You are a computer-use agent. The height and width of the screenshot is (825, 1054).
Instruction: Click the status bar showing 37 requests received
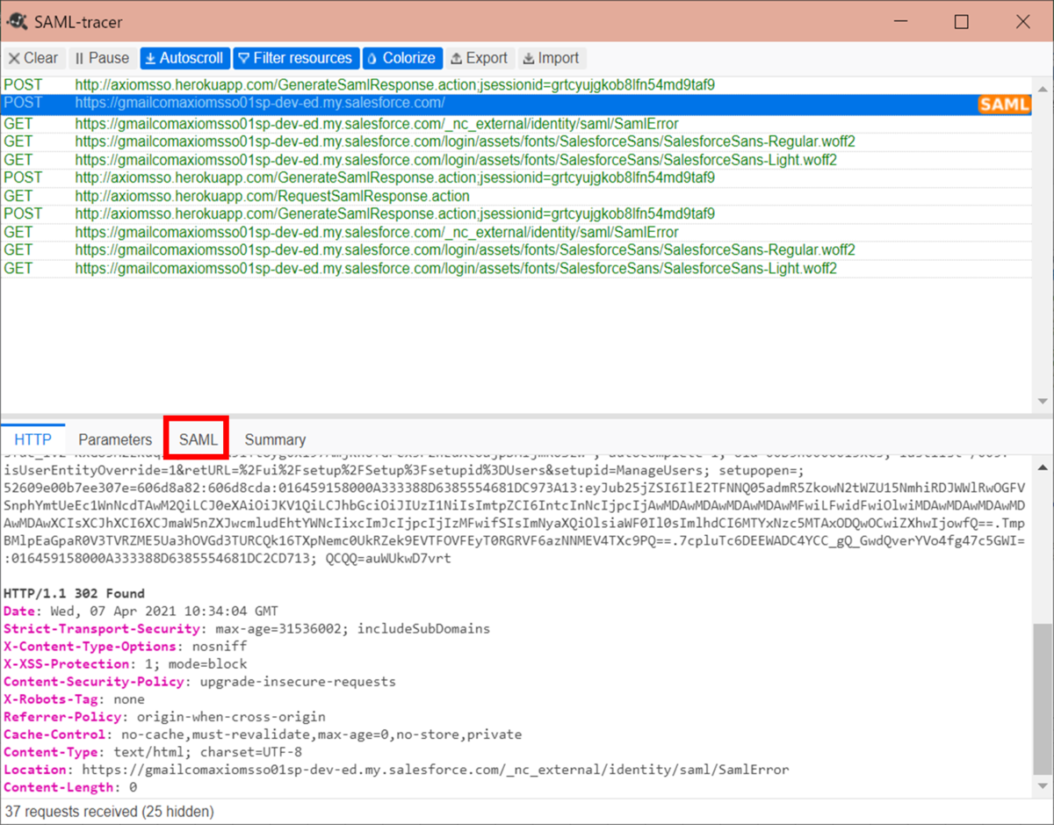tap(110, 811)
